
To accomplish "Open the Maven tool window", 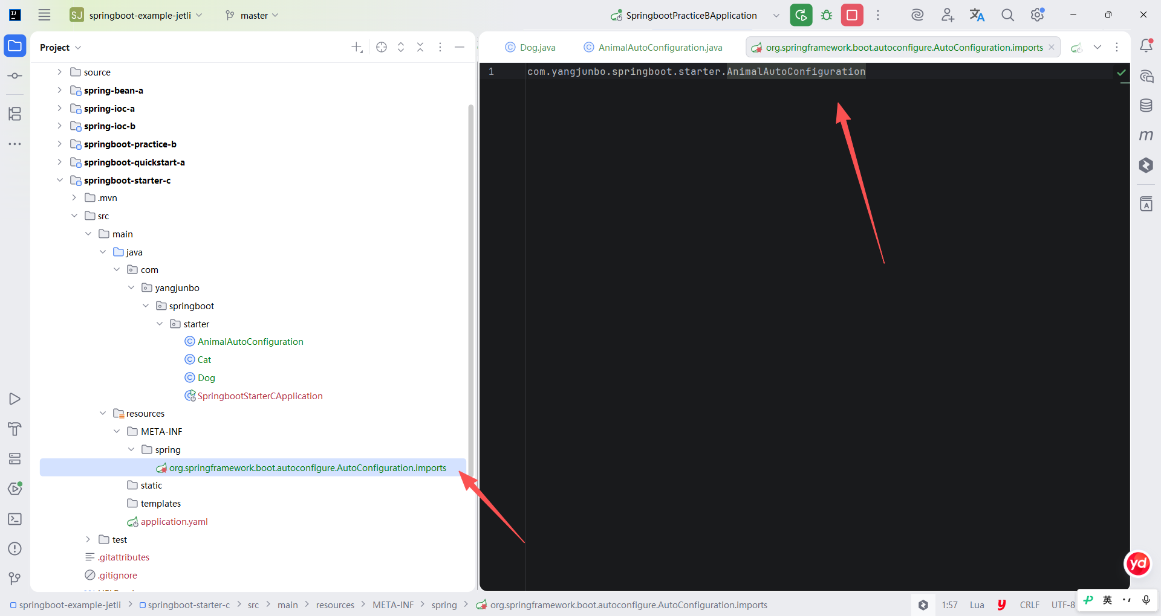I will tap(1146, 135).
